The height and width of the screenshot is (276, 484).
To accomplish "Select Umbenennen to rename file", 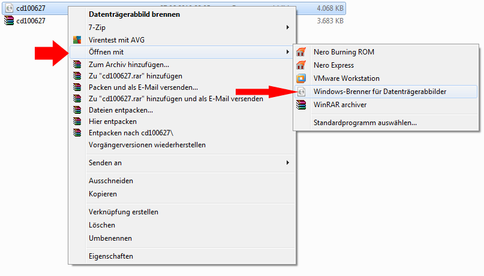I will (x=110, y=238).
